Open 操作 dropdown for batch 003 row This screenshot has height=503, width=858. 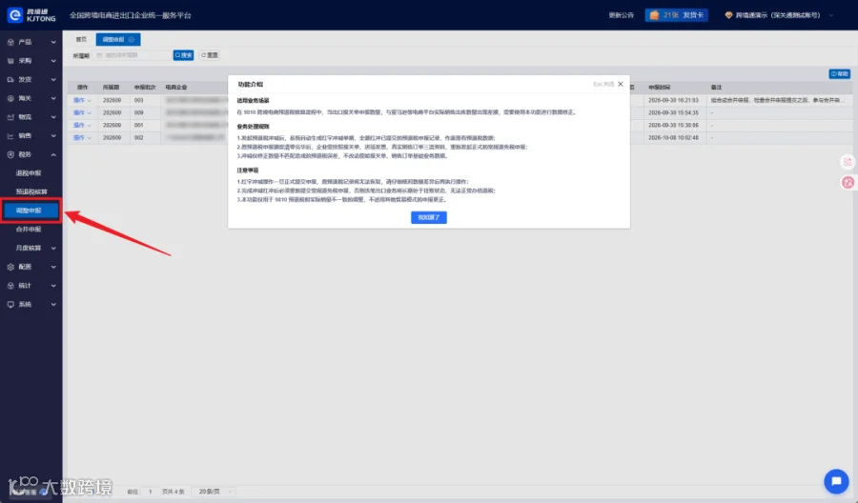pyautogui.click(x=82, y=100)
